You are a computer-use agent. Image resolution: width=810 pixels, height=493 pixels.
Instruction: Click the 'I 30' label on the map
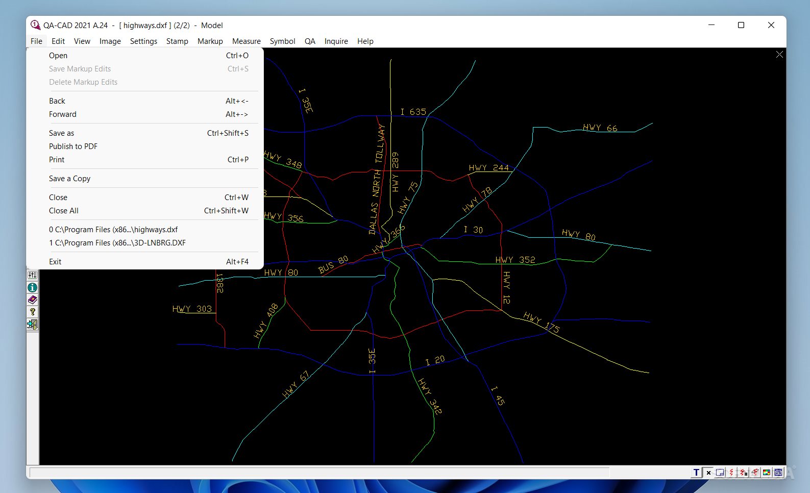(x=473, y=230)
